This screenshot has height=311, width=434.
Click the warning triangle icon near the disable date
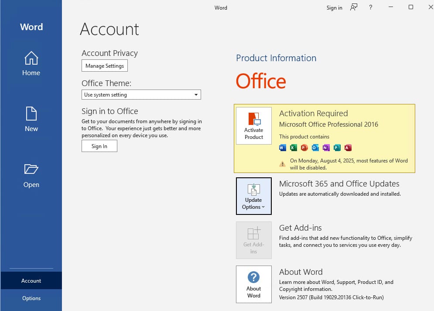click(x=282, y=164)
